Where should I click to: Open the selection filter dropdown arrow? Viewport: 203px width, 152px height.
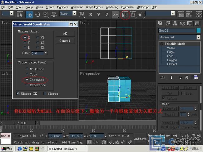11,13
